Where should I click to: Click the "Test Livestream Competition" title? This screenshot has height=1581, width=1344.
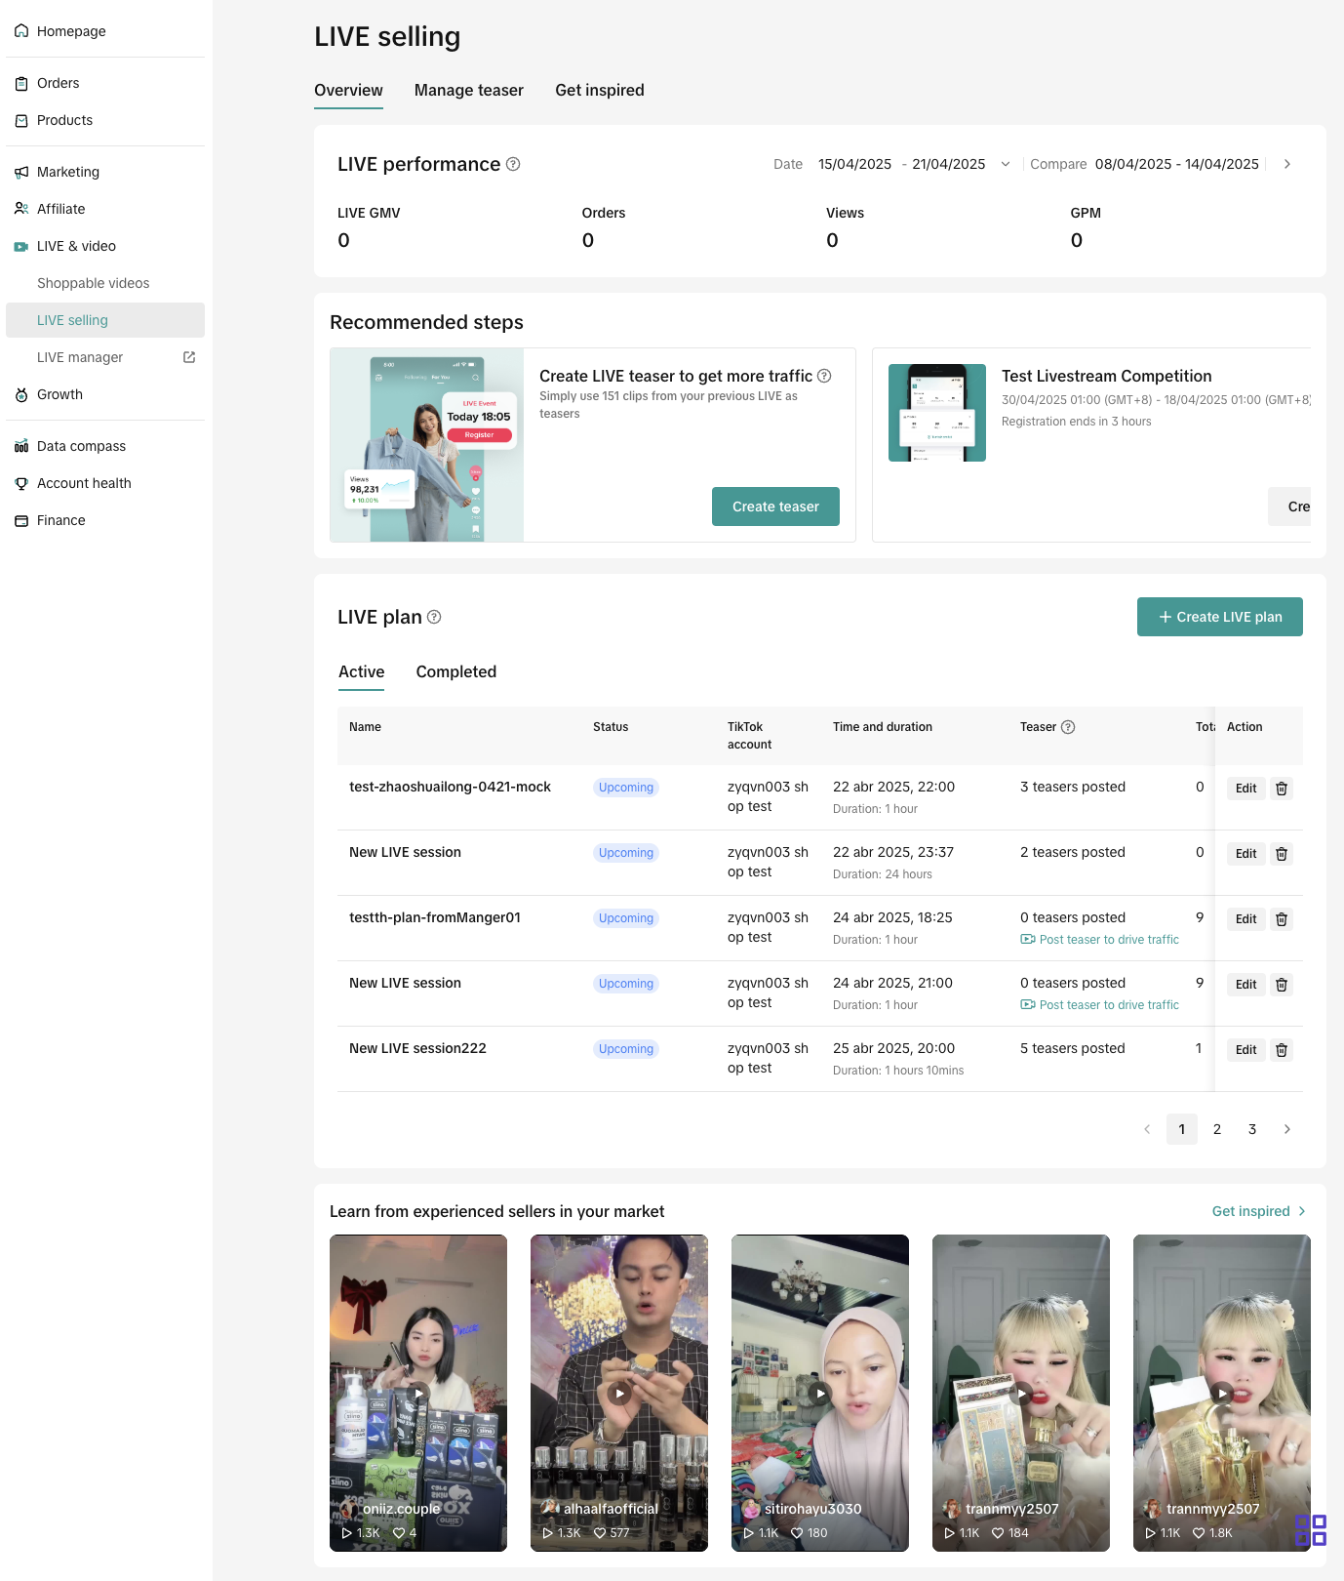click(x=1107, y=376)
